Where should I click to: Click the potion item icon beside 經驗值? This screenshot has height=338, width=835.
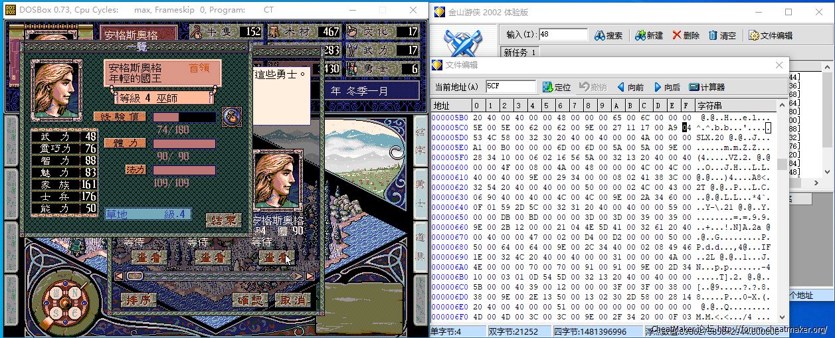231,116
